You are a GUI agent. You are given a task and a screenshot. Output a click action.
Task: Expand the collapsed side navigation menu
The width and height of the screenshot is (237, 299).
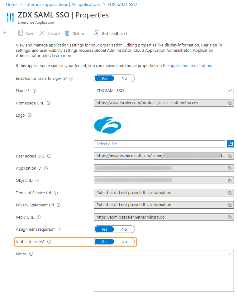(x=5, y=32)
